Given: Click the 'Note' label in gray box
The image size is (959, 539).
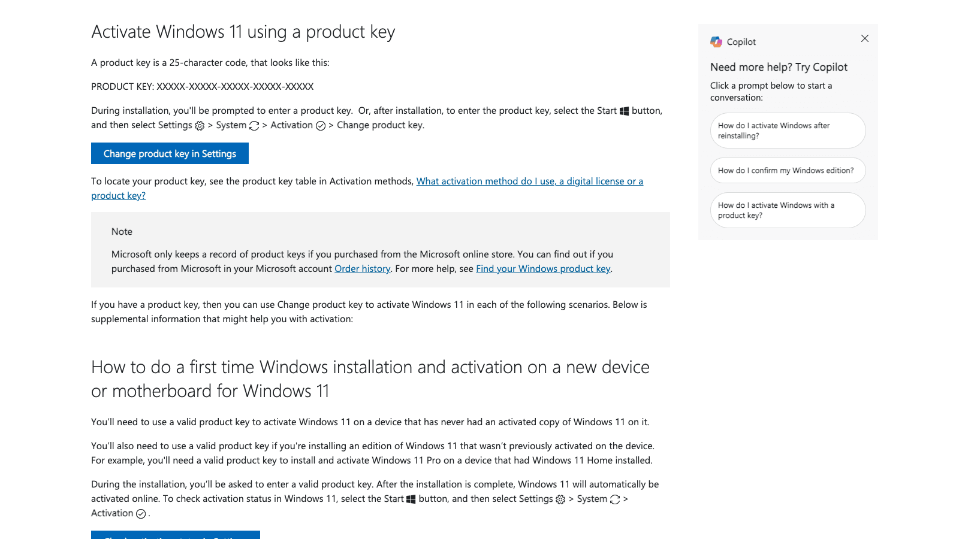Looking at the screenshot, I should pos(122,231).
